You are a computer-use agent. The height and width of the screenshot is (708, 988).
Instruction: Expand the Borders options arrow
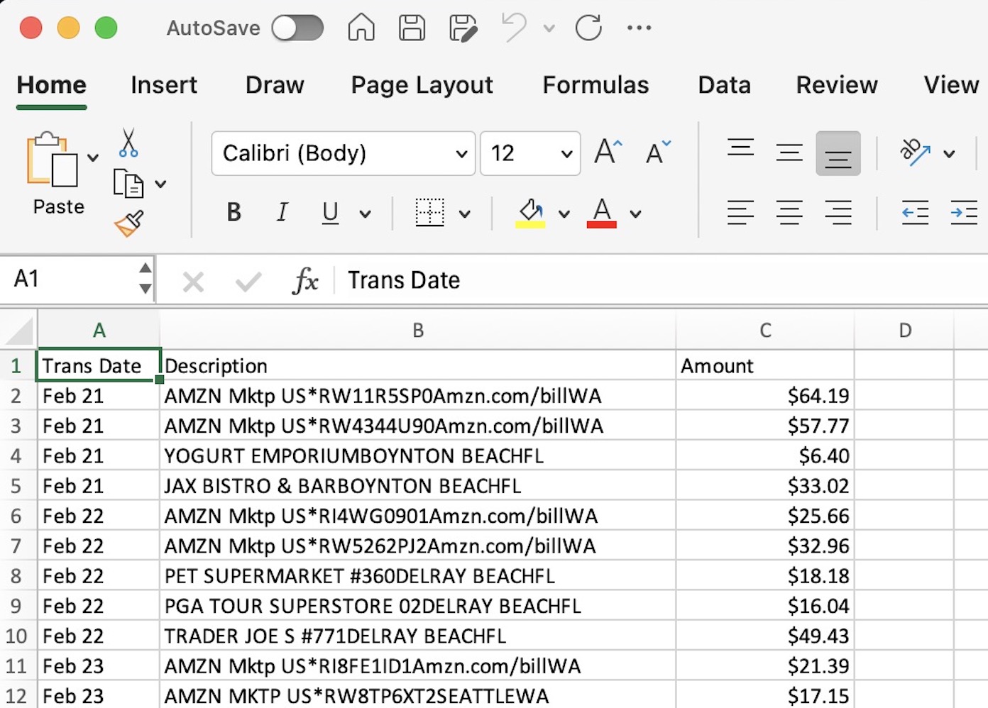(464, 214)
